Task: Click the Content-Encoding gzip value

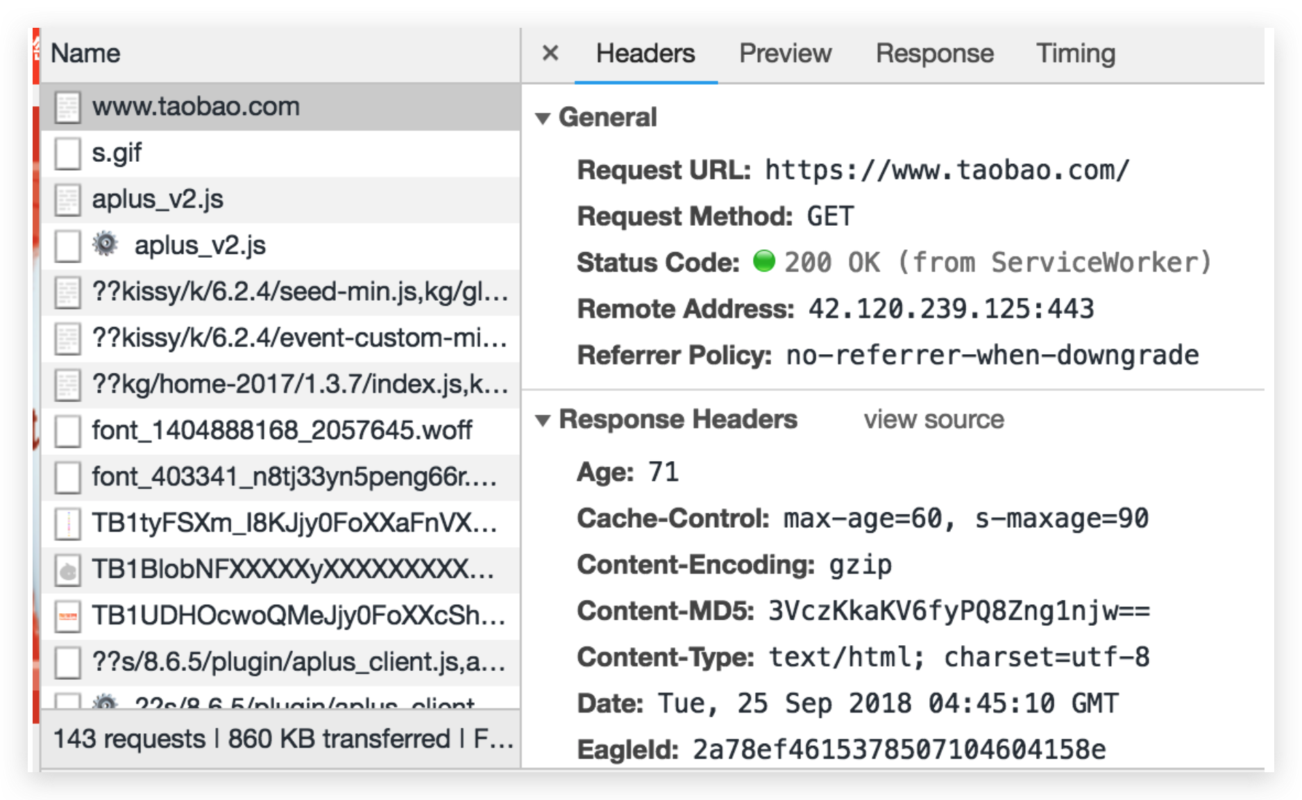Action: click(861, 565)
